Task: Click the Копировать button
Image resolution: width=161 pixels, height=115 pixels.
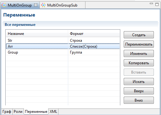Action: [x=139, y=63]
